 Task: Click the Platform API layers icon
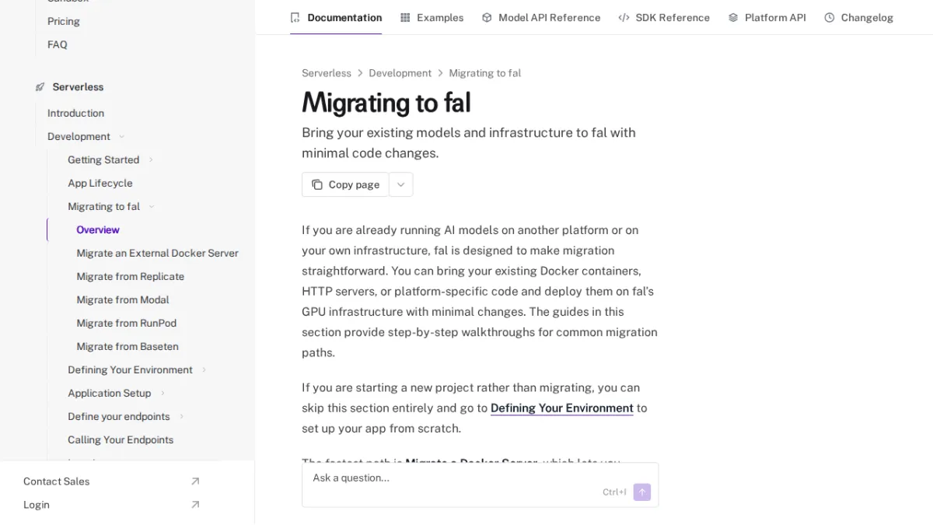point(733,17)
